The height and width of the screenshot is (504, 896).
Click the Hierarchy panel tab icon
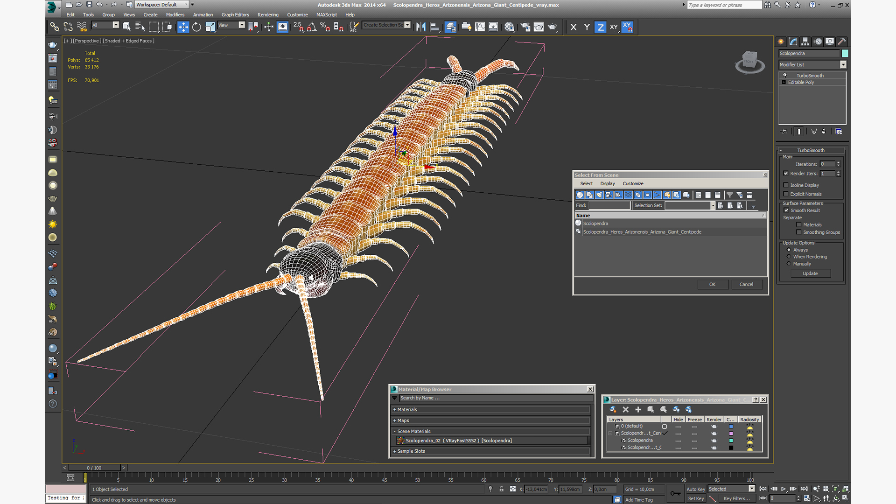click(805, 42)
